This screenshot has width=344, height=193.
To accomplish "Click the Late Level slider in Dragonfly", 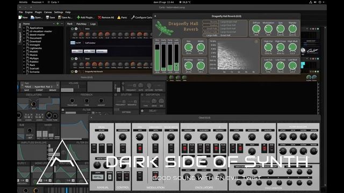I will click(176, 57).
